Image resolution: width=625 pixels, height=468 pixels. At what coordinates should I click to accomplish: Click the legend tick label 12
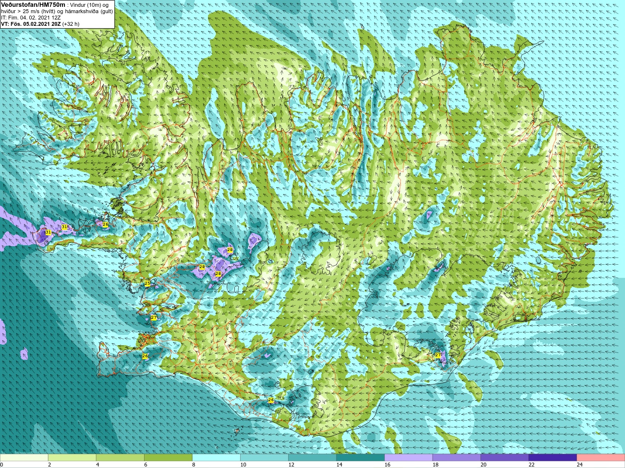291,465
